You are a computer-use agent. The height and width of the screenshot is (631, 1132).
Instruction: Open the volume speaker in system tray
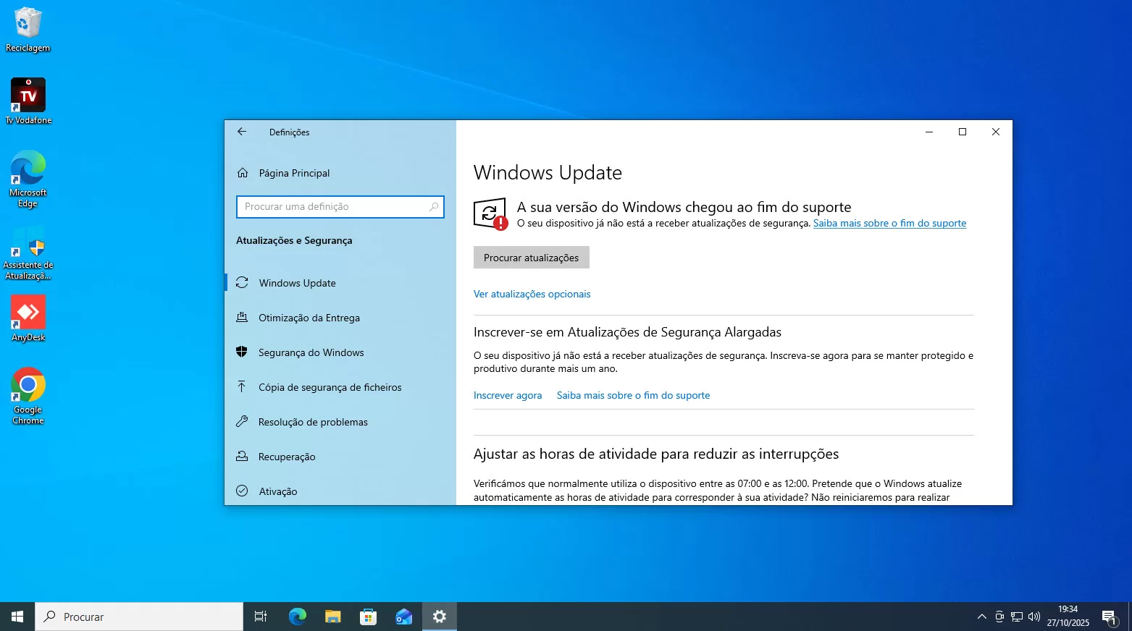pos(1034,617)
